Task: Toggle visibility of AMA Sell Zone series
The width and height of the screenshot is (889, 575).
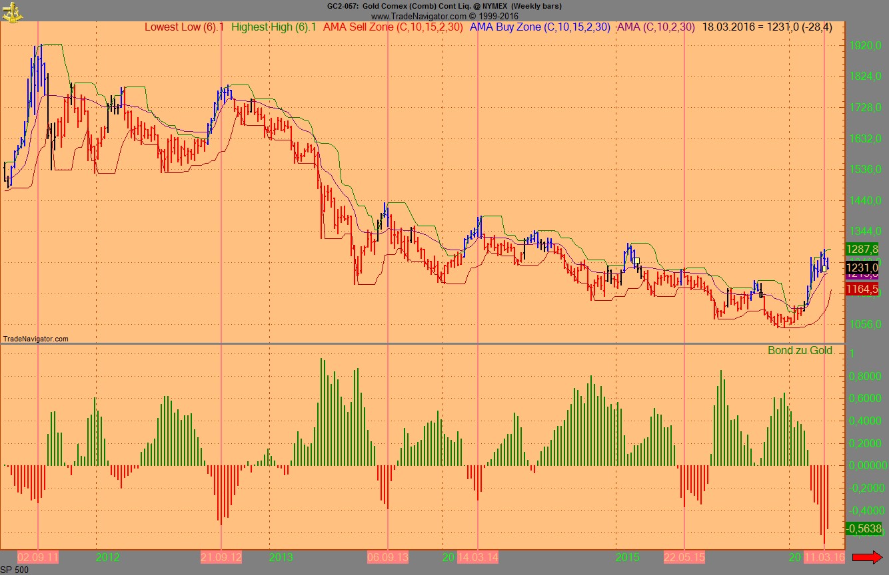Action: [x=394, y=28]
